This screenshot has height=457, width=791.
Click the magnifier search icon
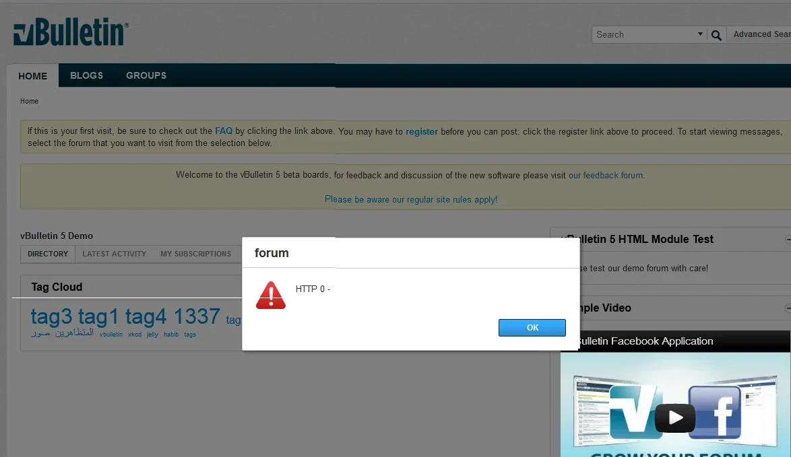click(x=716, y=35)
